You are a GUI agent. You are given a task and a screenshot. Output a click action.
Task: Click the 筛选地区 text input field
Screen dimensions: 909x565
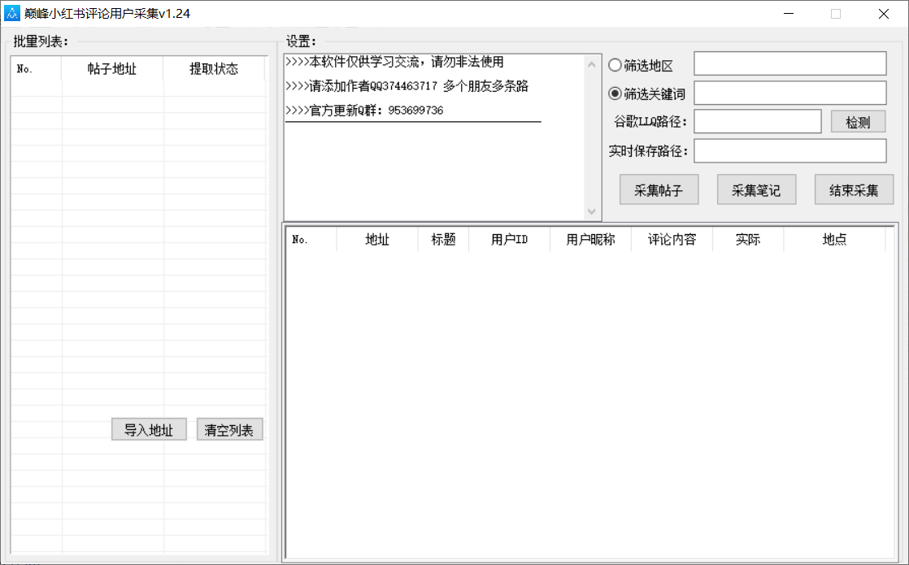tap(789, 63)
